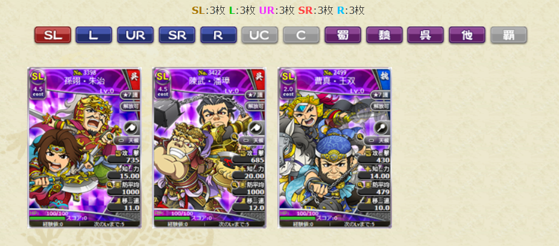
Task: Click the SL rarity badge on 曹真・王双 card
Action: (288, 77)
